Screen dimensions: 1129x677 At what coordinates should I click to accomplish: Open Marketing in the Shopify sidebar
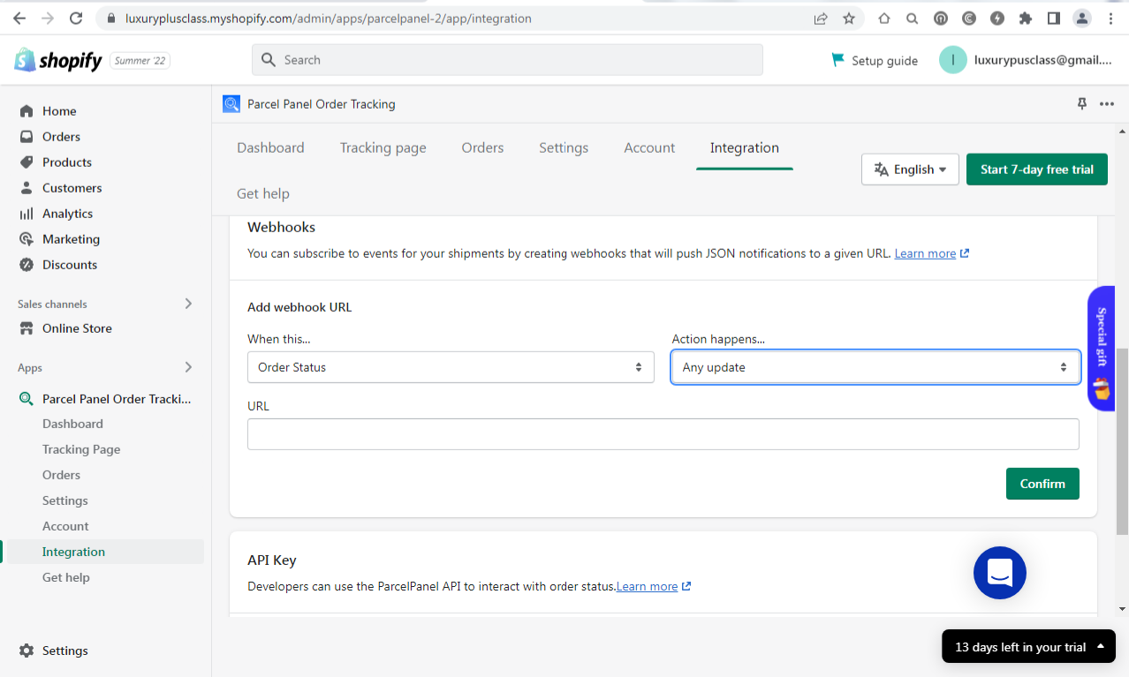coord(71,239)
